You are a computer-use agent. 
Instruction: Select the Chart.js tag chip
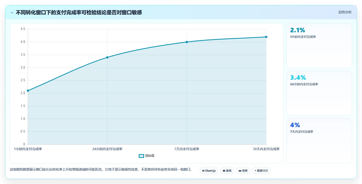[x=209, y=171]
